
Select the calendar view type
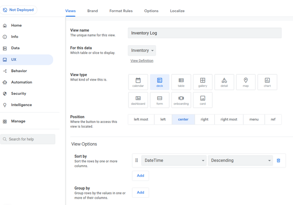click(x=138, y=82)
